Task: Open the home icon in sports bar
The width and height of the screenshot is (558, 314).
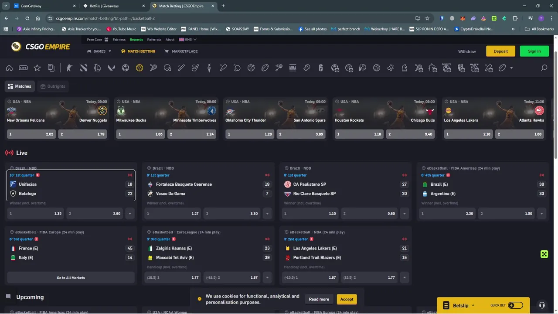Action: click(x=9, y=68)
